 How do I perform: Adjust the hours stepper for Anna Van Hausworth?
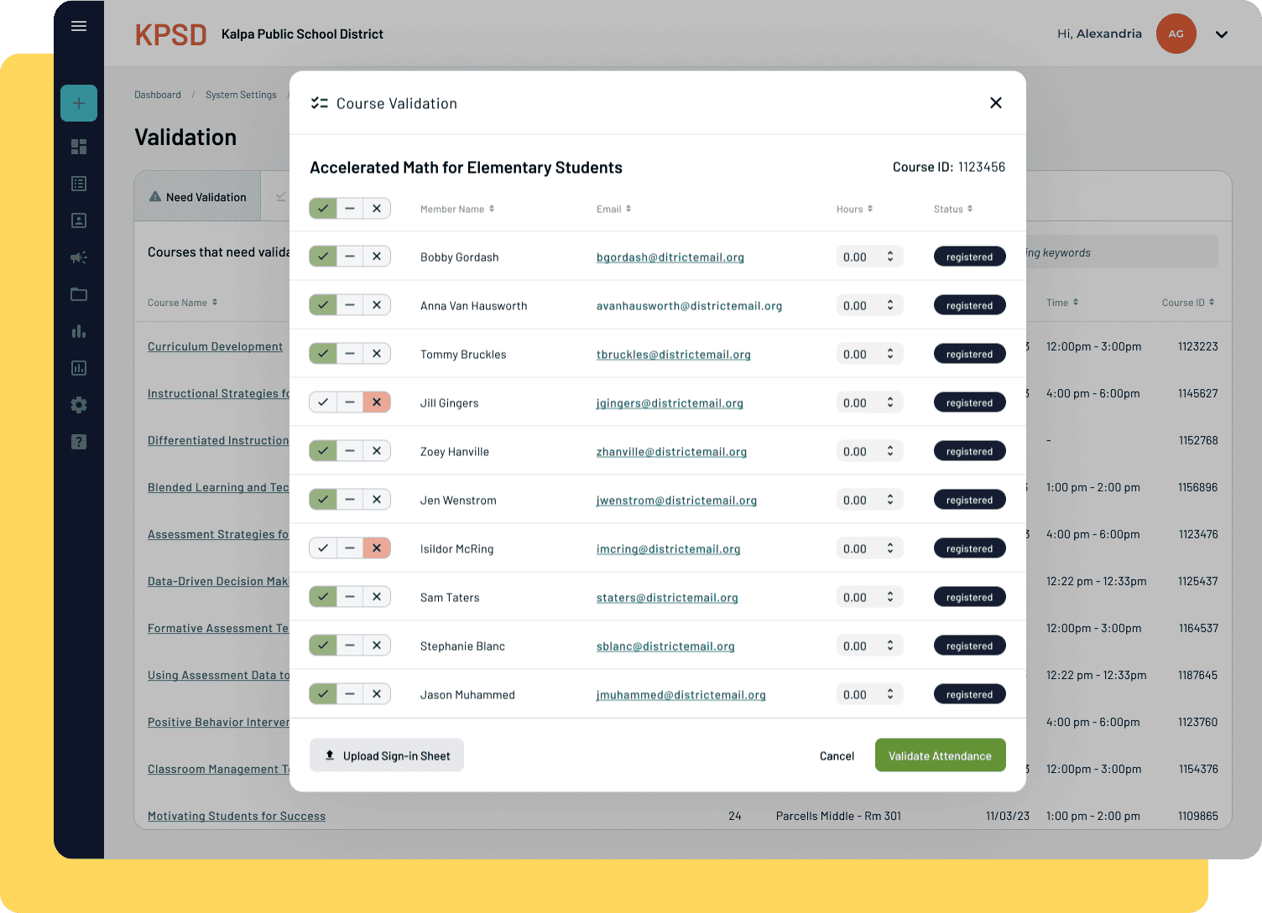tap(890, 305)
